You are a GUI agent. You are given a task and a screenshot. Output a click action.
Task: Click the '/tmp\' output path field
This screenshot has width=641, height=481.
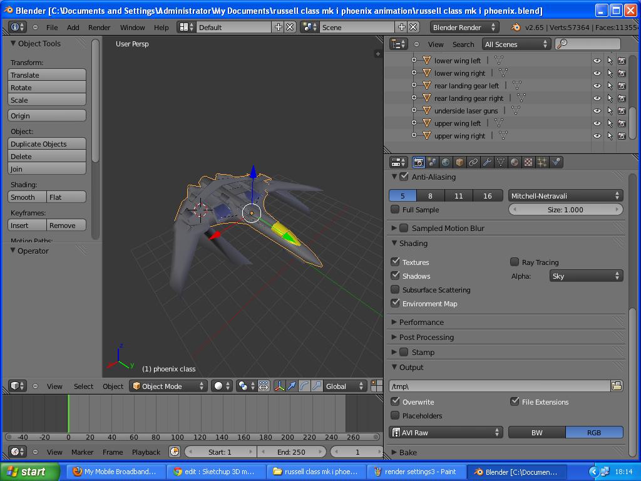501,386
